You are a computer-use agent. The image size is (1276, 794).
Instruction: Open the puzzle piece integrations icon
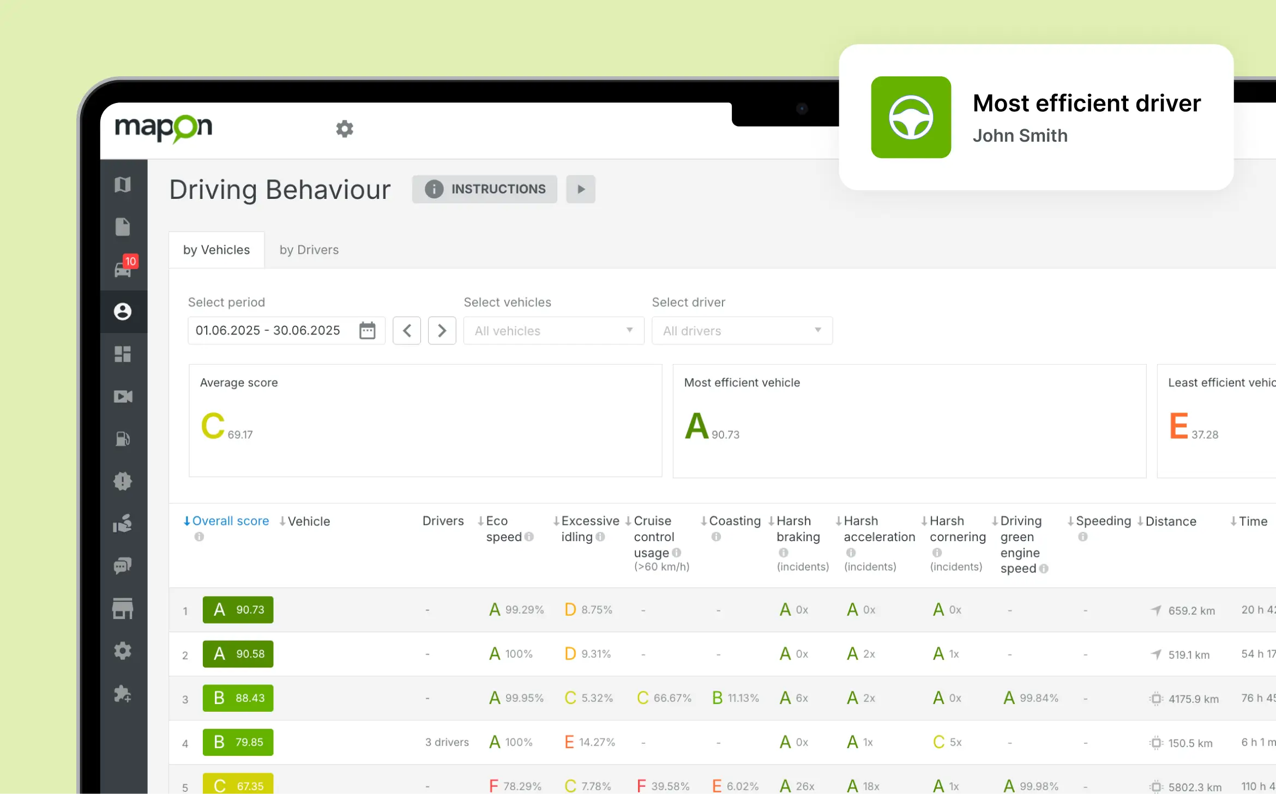[123, 694]
